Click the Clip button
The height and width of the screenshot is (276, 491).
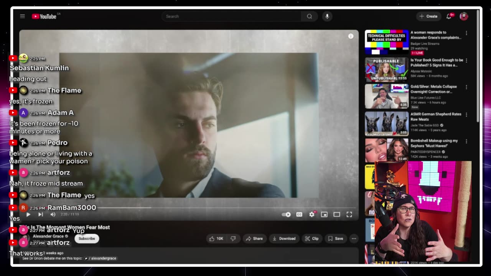coord(311,238)
